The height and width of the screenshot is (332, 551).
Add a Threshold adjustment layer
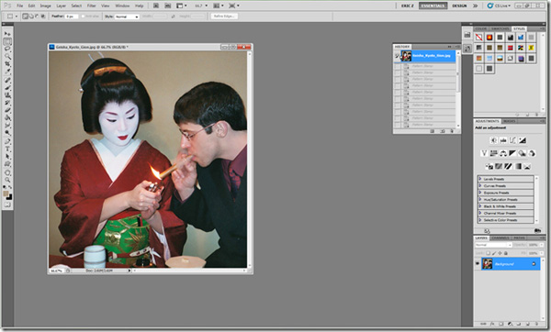coord(508,166)
